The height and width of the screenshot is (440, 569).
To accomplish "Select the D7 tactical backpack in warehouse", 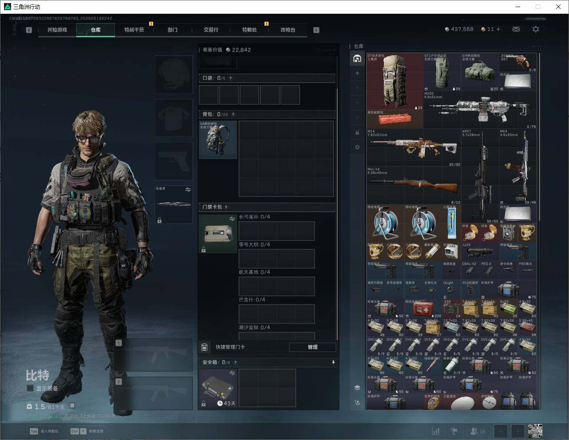I will 395,82.
